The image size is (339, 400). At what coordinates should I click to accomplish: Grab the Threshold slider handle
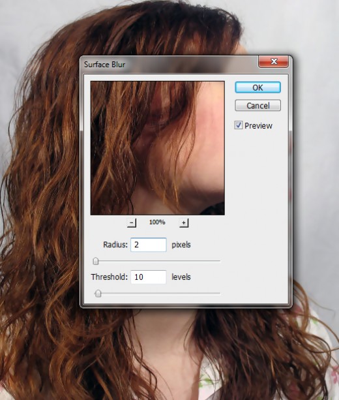[x=98, y=294]
